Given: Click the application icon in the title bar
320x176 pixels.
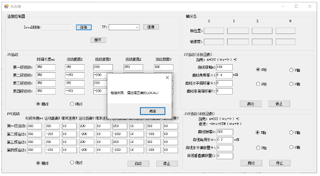Looking at the screenshot, I should coord(7,7).
